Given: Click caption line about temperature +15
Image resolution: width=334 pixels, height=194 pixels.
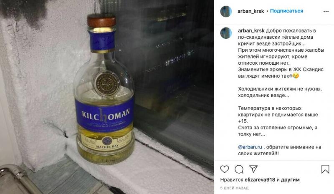Looking at the screenshot, I should [x=278, y=115].
